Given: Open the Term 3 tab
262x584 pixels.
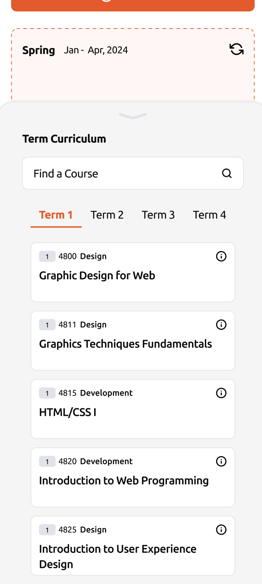Looking at the screenshot, I should tap(158, 215).
